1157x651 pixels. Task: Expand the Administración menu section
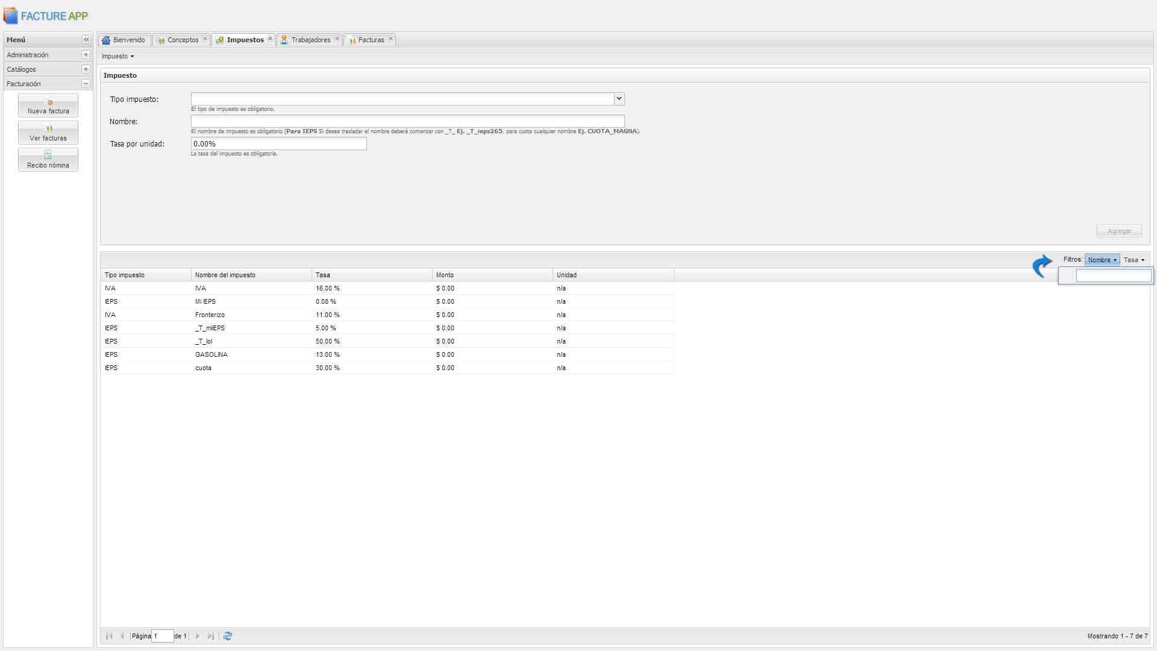86,55
